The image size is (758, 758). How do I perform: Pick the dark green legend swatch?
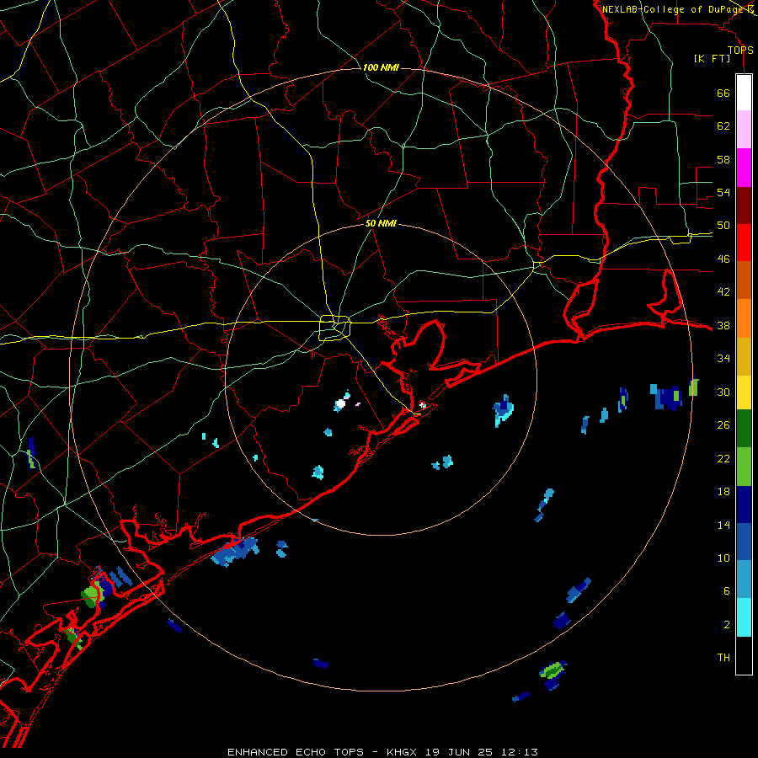pyautogui.click(x=744, y=429)
